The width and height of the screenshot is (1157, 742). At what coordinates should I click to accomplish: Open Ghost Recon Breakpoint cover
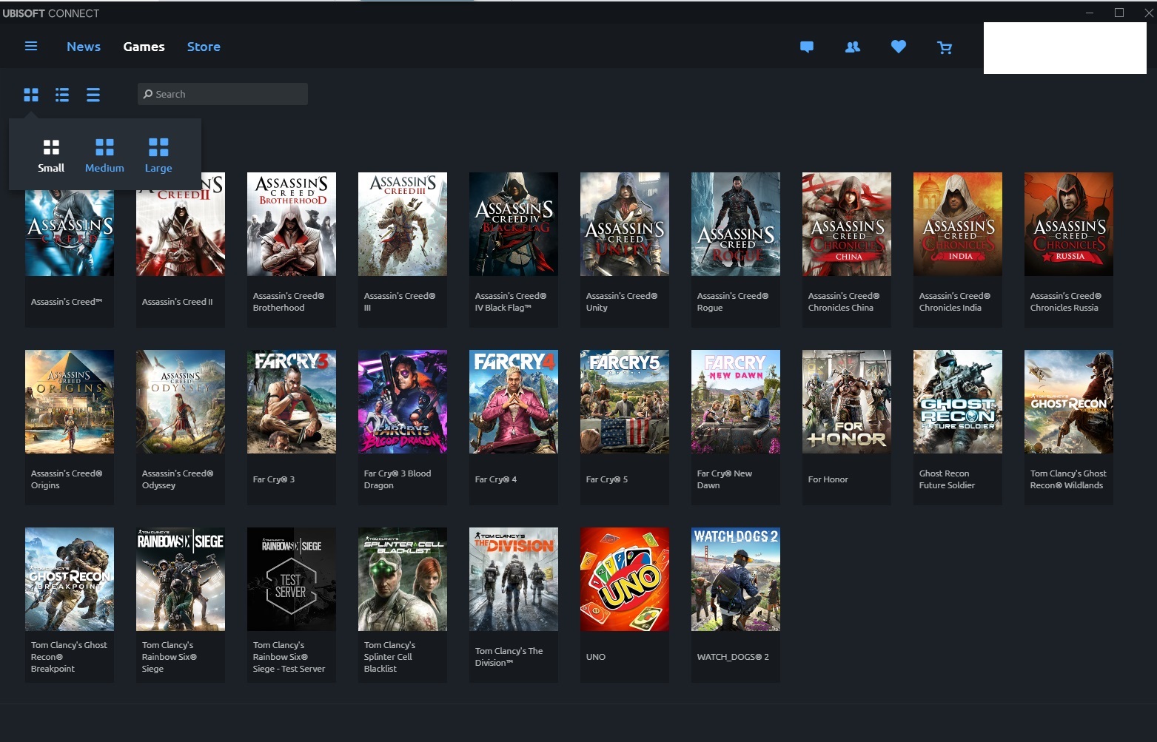70,579
